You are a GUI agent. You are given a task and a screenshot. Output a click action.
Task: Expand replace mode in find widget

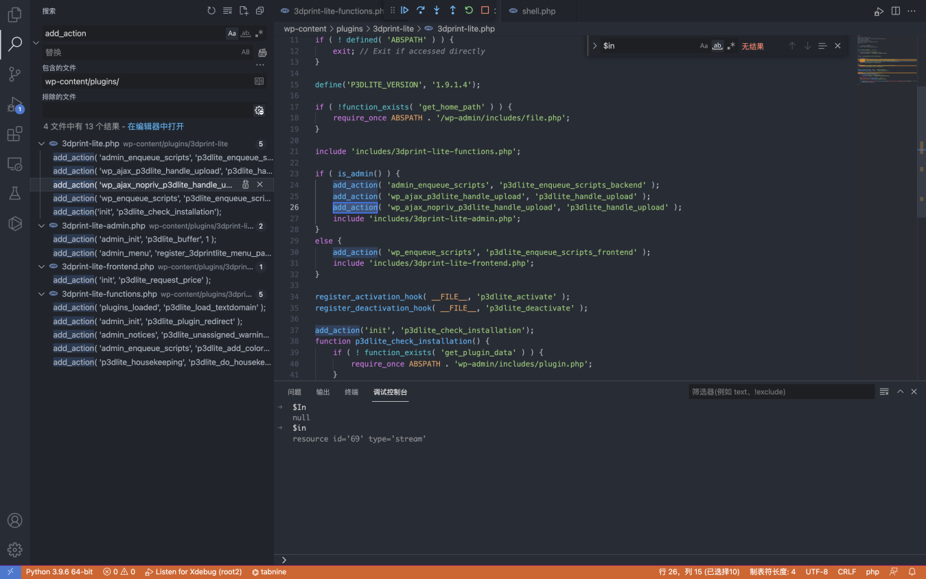coord(594,46)
